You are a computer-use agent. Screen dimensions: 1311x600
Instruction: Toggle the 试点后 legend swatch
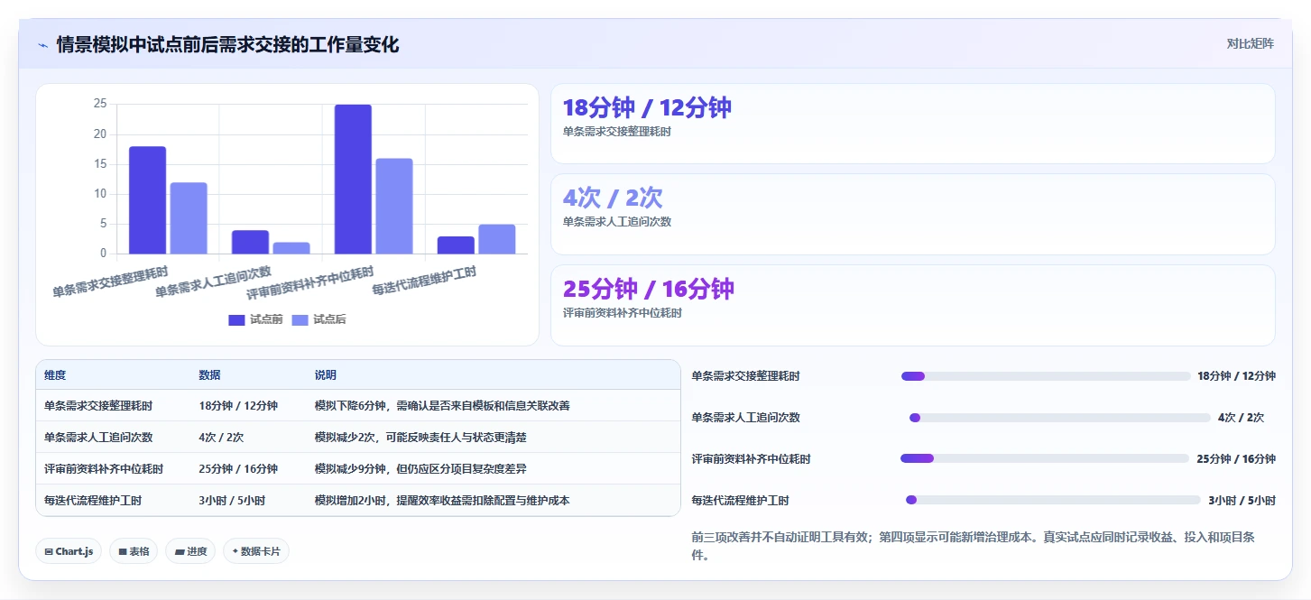(300, 319)
